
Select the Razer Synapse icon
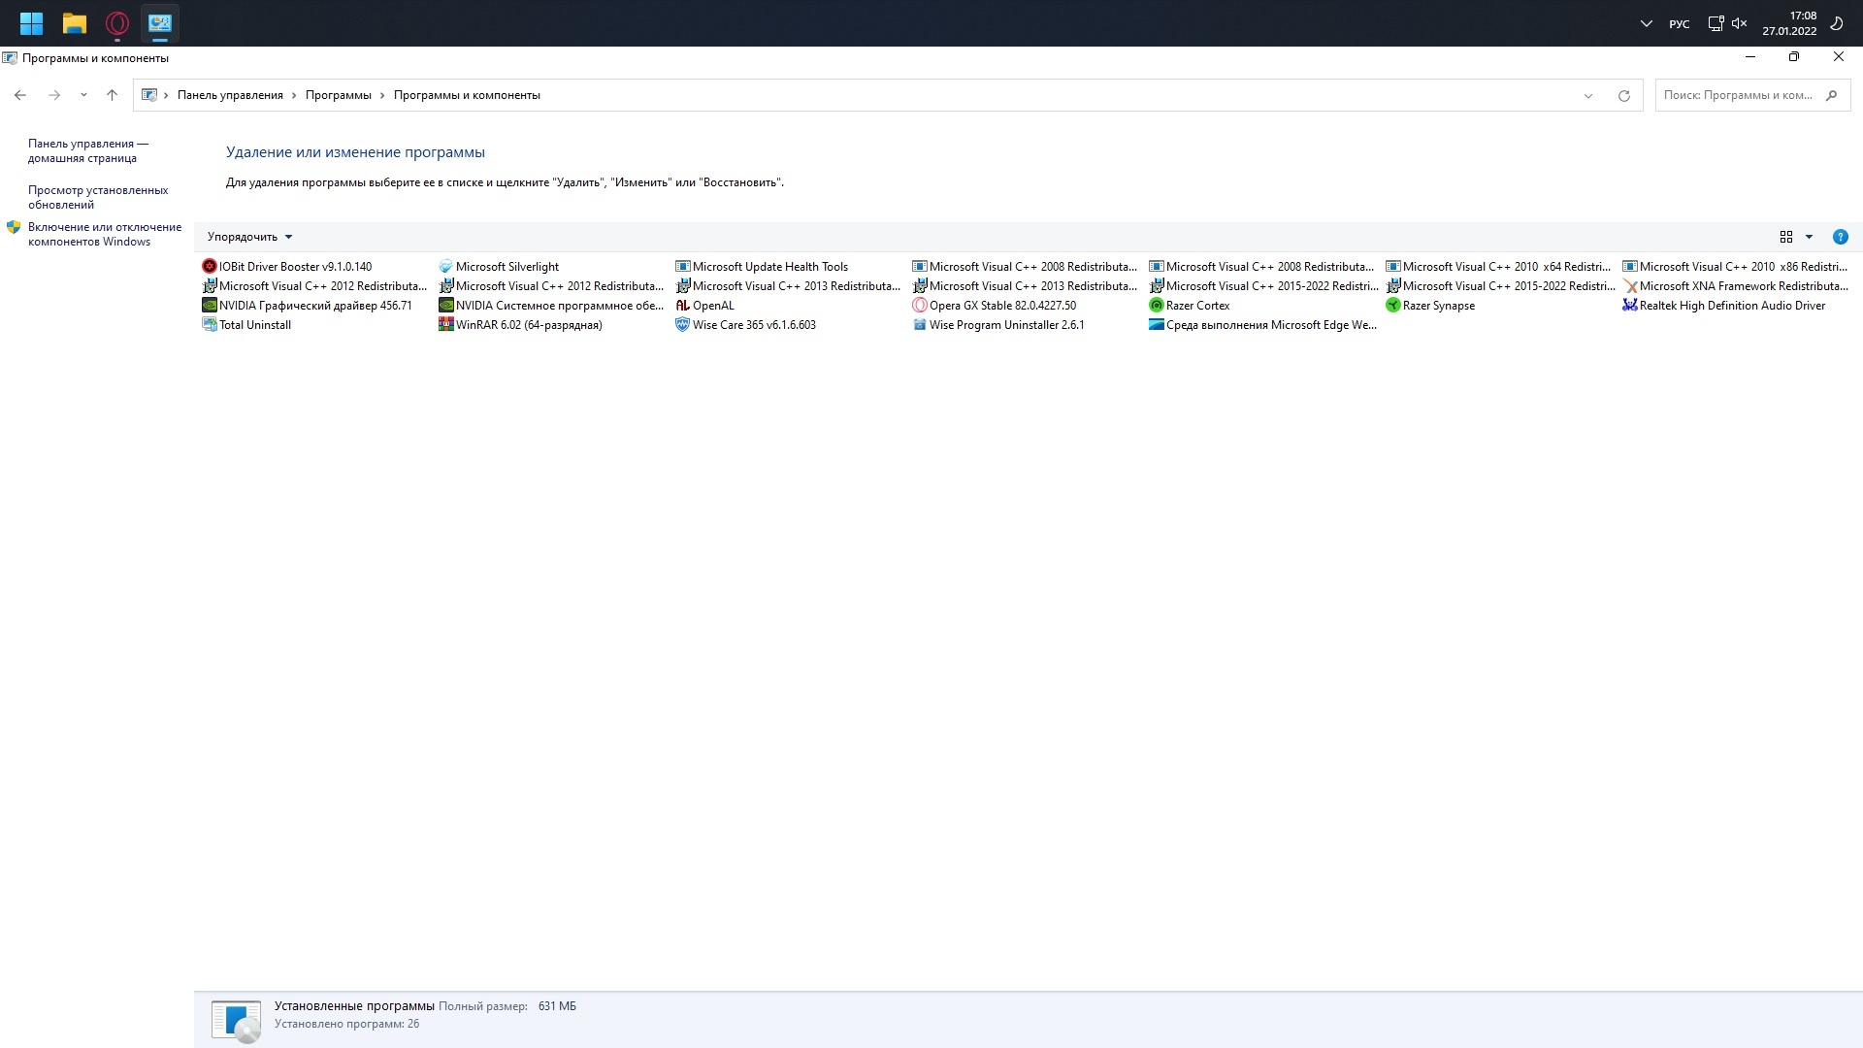coord(1392,305)
